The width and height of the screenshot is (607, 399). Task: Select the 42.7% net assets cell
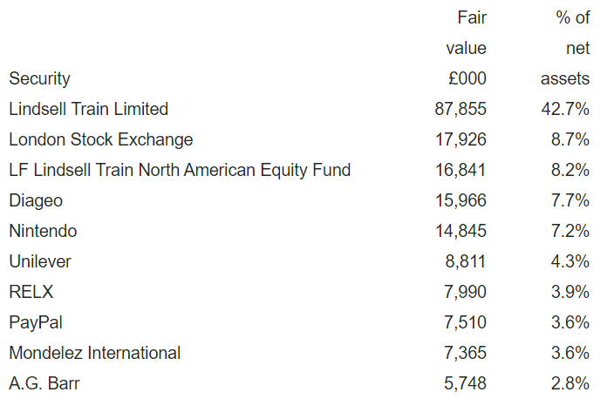(x=565, y=109)
